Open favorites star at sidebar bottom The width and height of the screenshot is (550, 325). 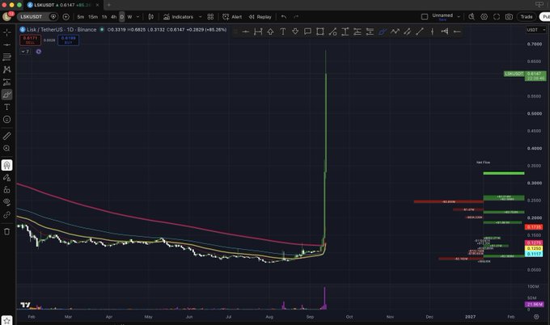(x=6, y=320)
